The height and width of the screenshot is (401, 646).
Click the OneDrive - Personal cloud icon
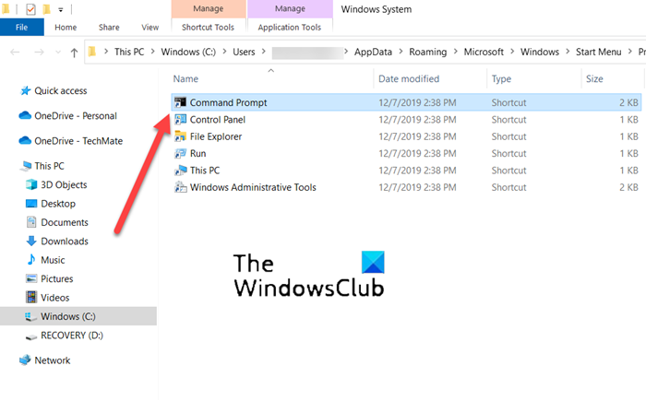click(25, 115)
